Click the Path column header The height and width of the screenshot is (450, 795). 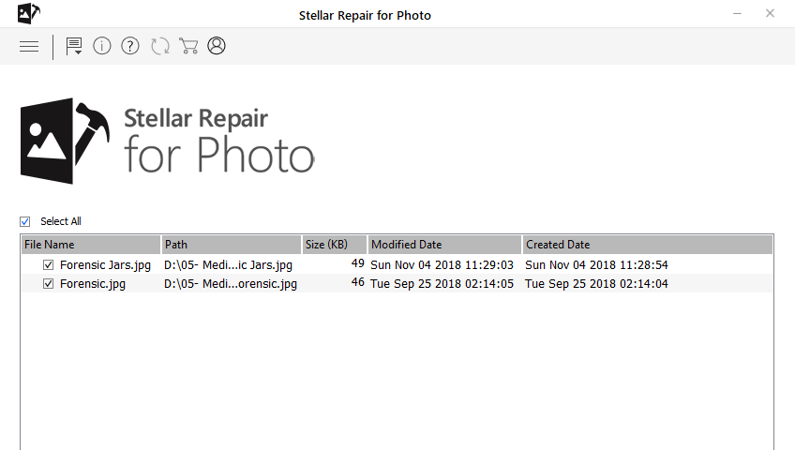click(x=232, y=245)
